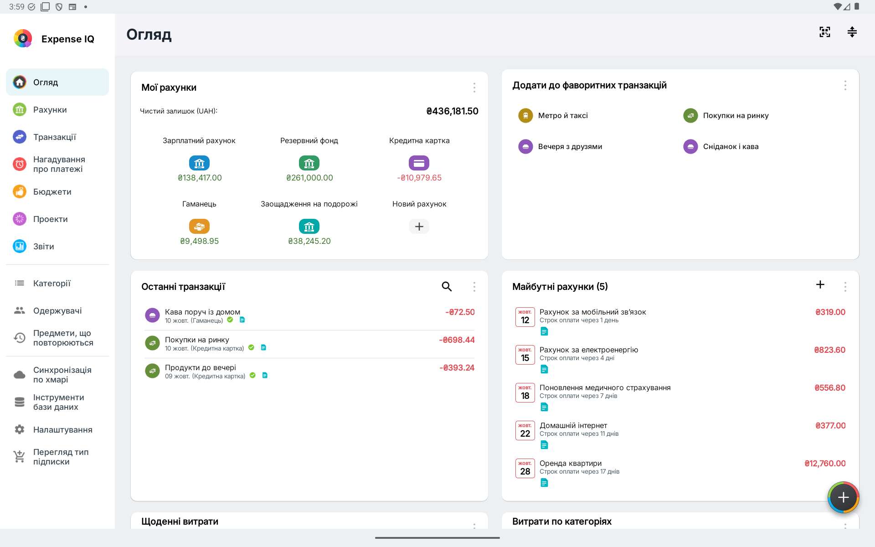
Task: Open Щоденні витрати card overflow menu
Action: click(474, 525)
